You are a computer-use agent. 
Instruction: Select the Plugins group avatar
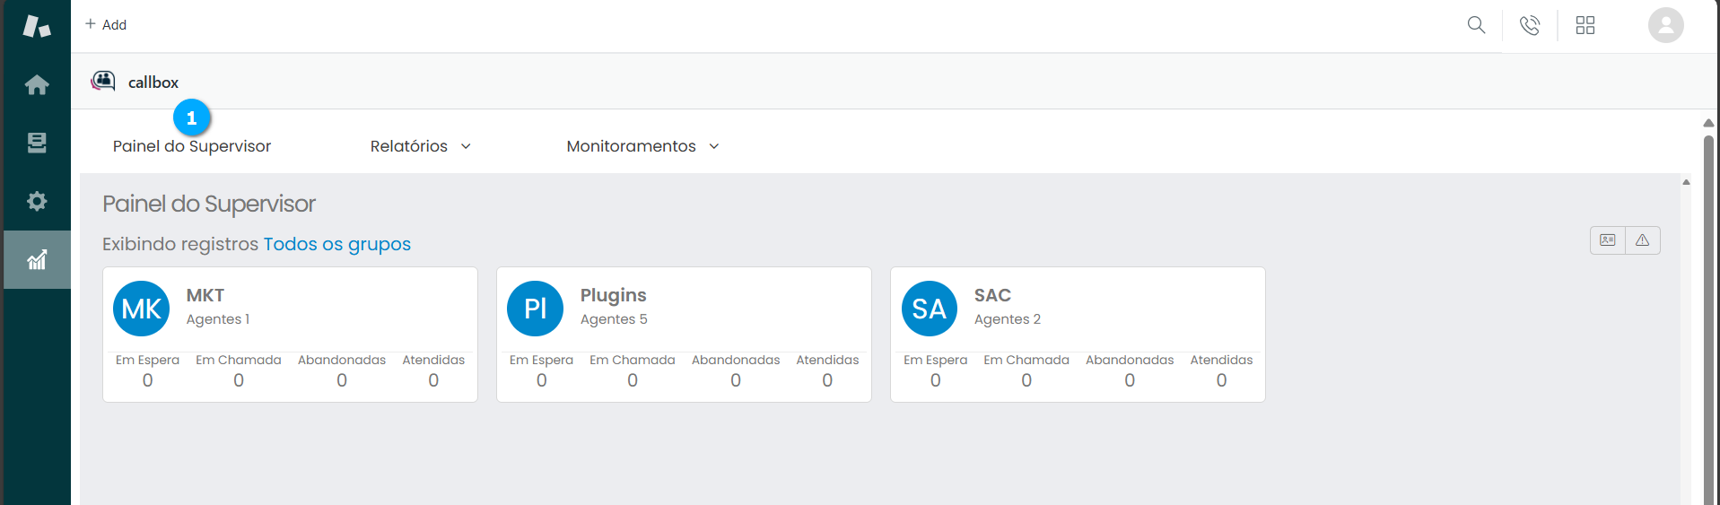coord(535,309)
